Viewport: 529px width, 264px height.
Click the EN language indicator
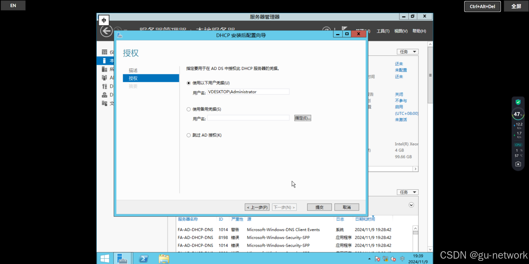pyautogui.click(x=13, y=5)
